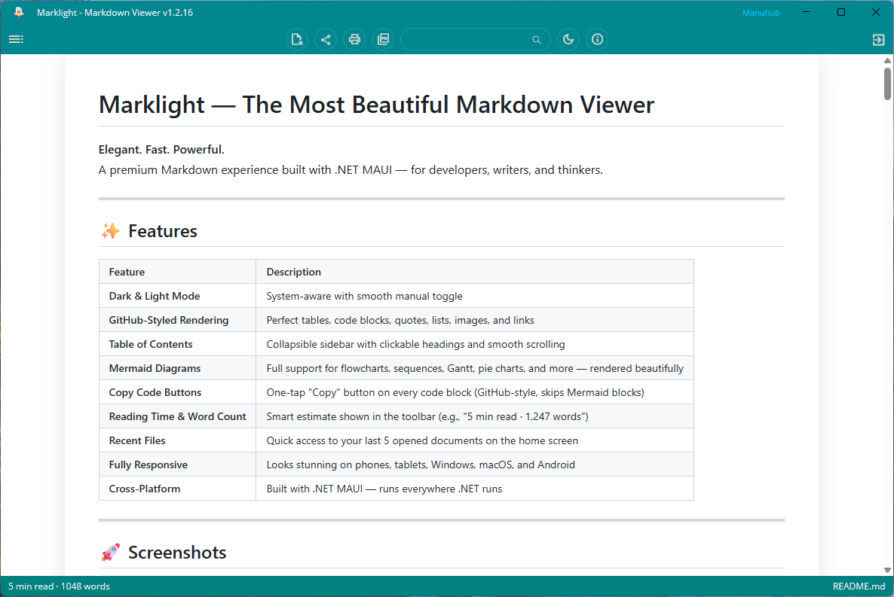Close the Marklight window
The height and width of the screenshot is (597, 894).
tap(876, 12)
